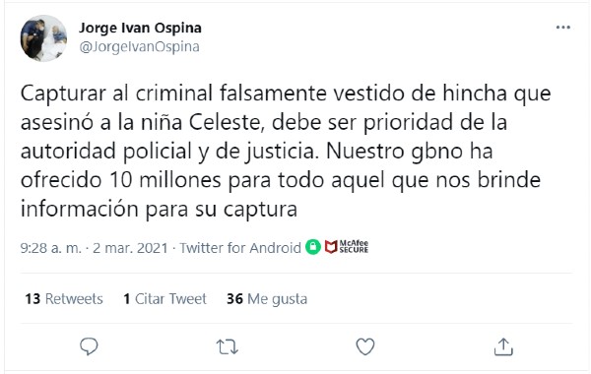Screen dimensions: 591x374
Task: Open the @JorgeIvanOspina handle link
Action: coord(140,46)
